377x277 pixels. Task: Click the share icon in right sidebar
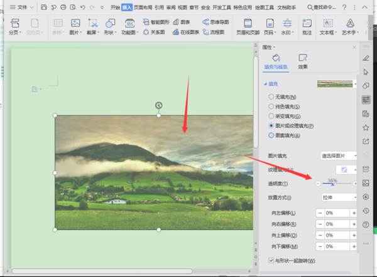(x=366, y=141)
